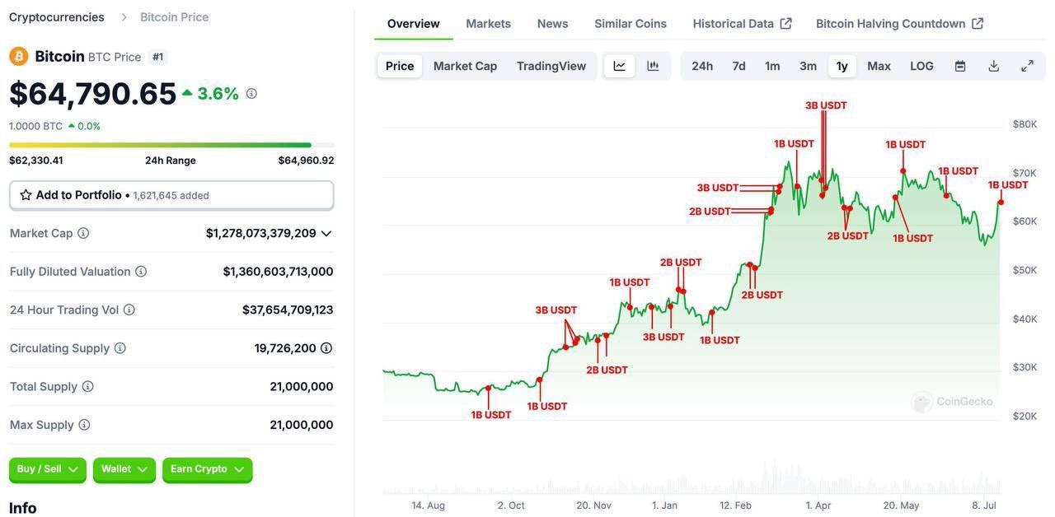1055x517 pixels.
Task: Toggle the LOG scale option
Action: pyautogui.click(x=921, y=66)
